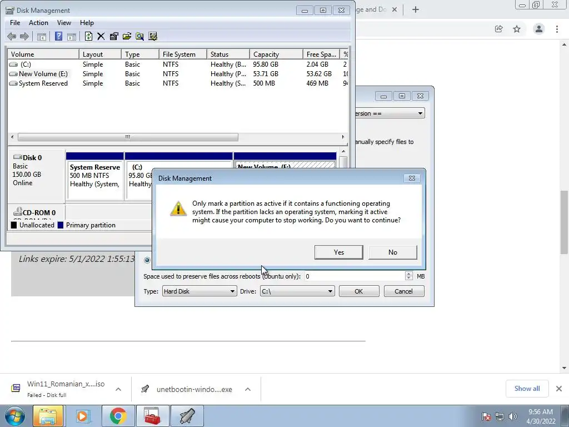Sort by the Status column header
Image resolution: width=569 pixels, height=427 pixels.
pos(228,54)
